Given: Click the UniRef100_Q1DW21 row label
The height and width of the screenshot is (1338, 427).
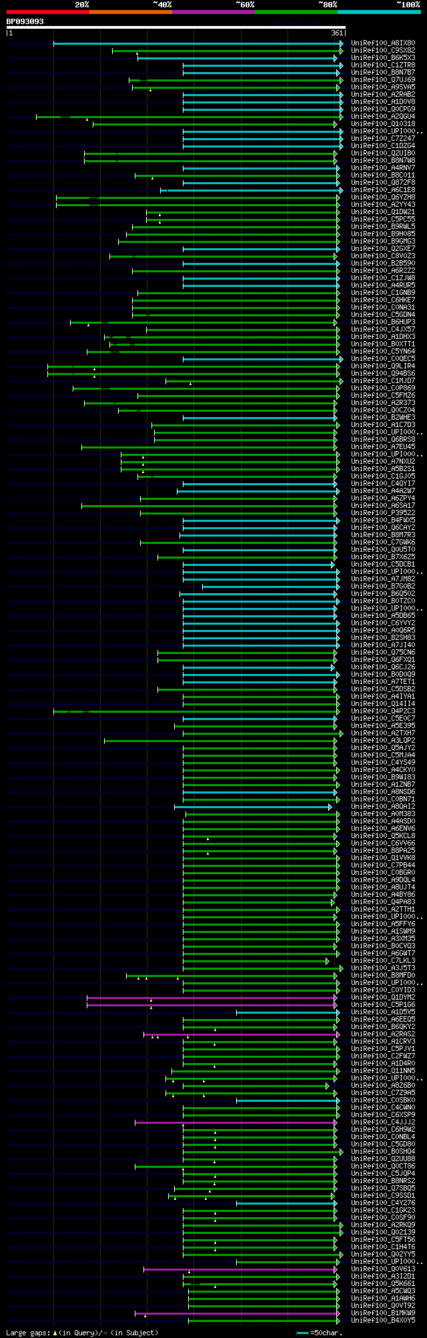Looking at the screenshot, I should (x=383, y=212).
